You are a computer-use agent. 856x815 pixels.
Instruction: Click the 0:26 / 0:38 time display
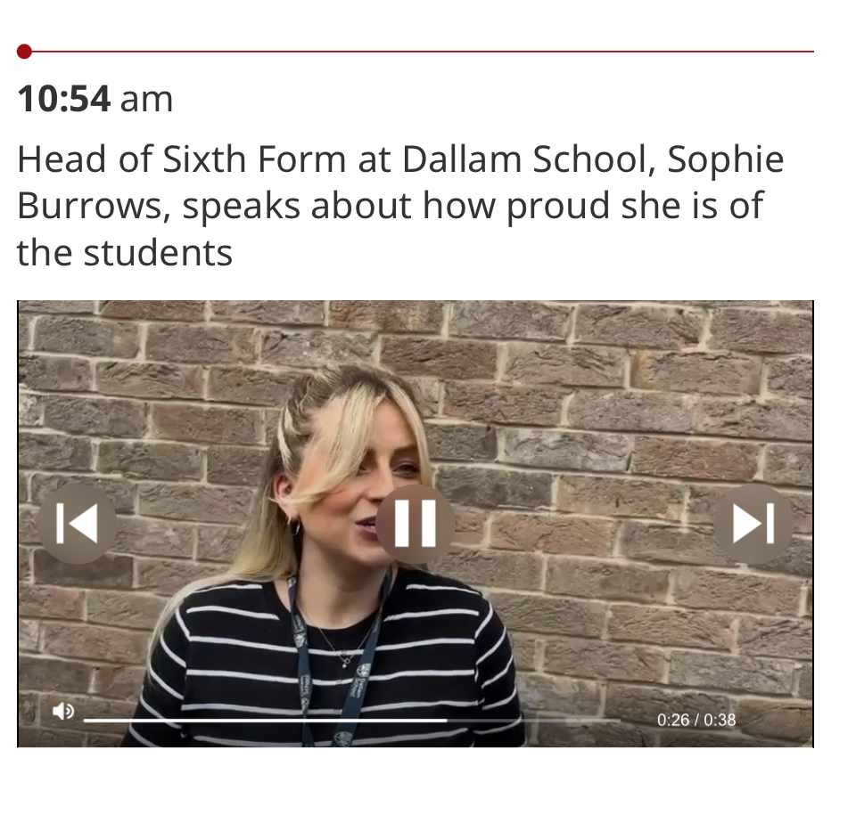(x=696, y=720)
